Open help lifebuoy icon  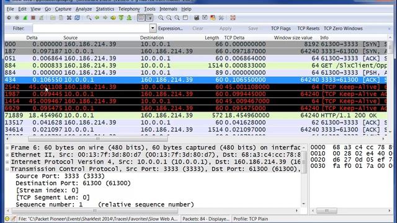coord(233,18)
